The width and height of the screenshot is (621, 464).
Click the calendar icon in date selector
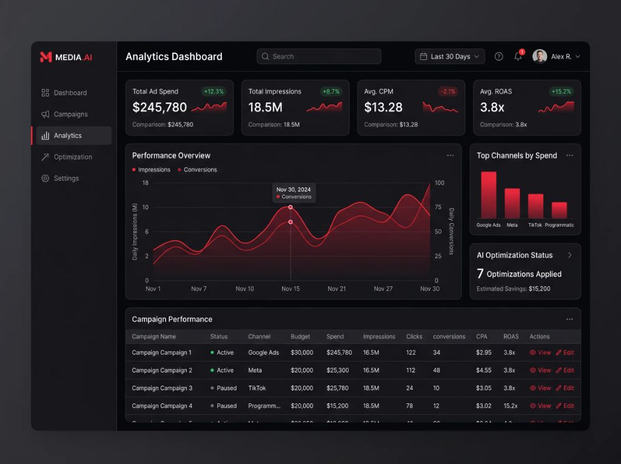click(423, 56)
